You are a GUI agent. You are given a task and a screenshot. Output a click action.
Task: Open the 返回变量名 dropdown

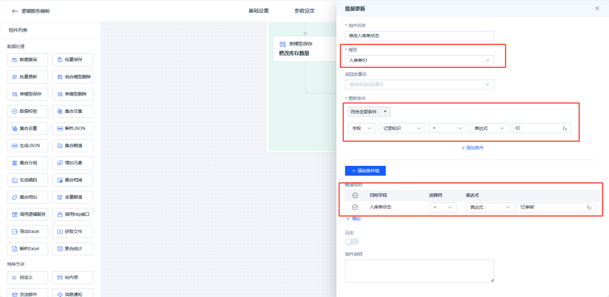(419, 84)
